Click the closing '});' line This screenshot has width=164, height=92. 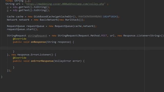[9, 71]
